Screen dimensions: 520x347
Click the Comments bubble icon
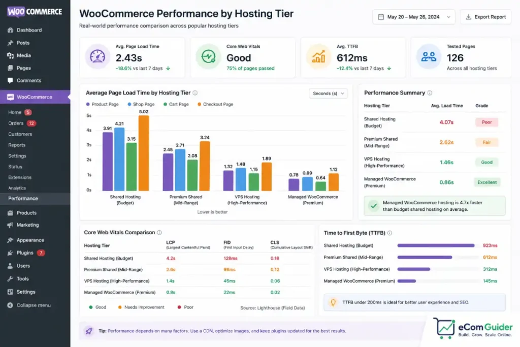pos(10,81)
